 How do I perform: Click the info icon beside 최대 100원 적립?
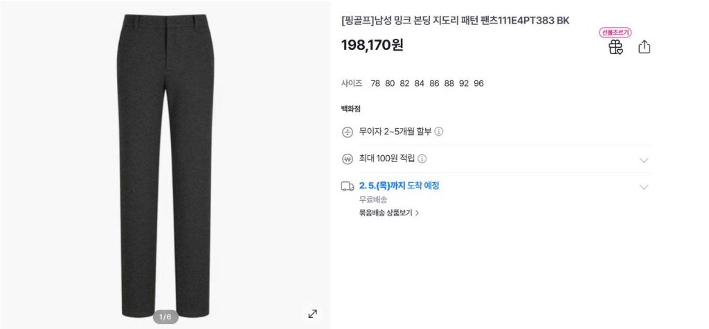(x=422, y=159)
